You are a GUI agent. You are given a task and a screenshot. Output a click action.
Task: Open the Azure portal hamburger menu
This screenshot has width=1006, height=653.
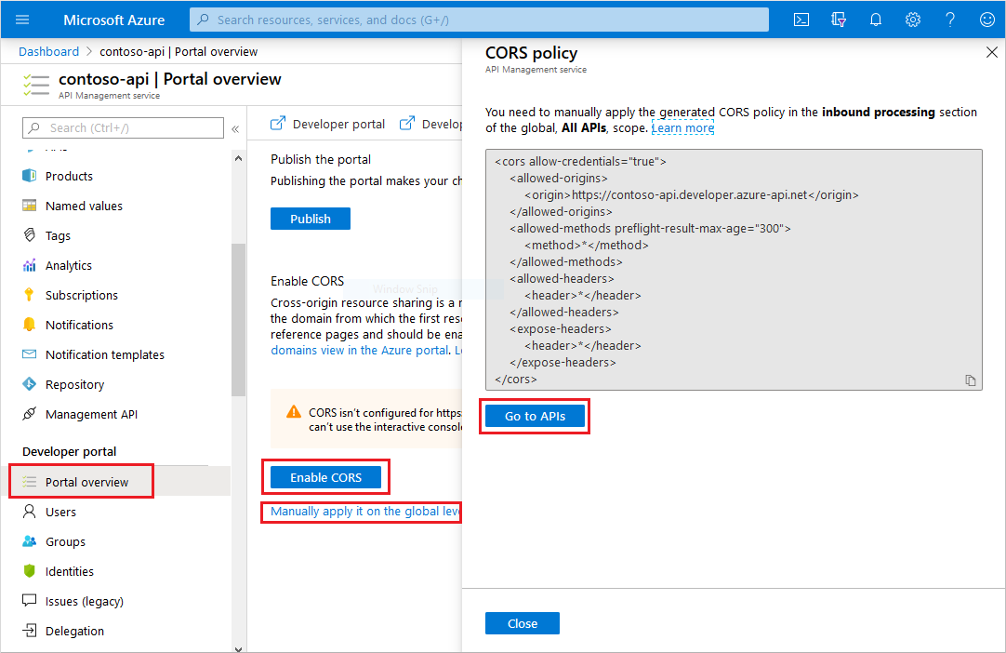click(22, 19)
